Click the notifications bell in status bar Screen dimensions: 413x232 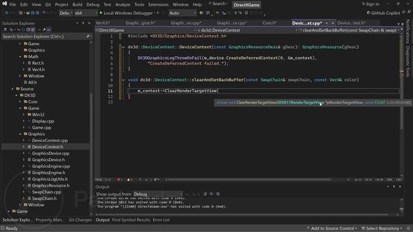pos(408,228)
